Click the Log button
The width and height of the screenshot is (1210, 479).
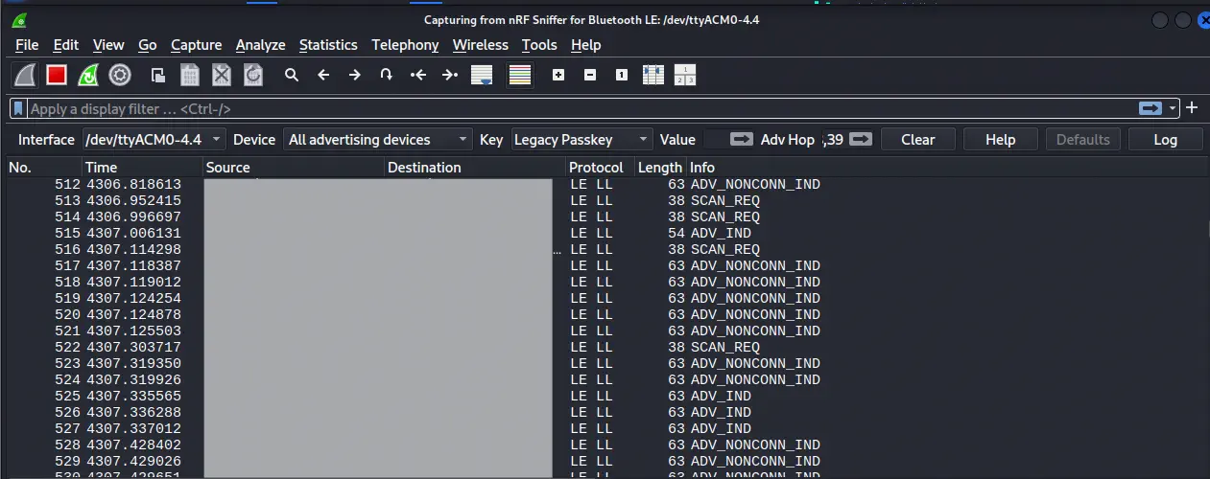coord(1165,140)
